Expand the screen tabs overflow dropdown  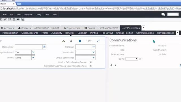click(x=143, y=28)
